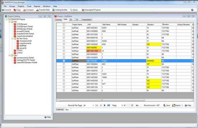The width and height of the screenshot is (198, 128).
Task: Select the UTM16 project icon
Action: [15, 53]
